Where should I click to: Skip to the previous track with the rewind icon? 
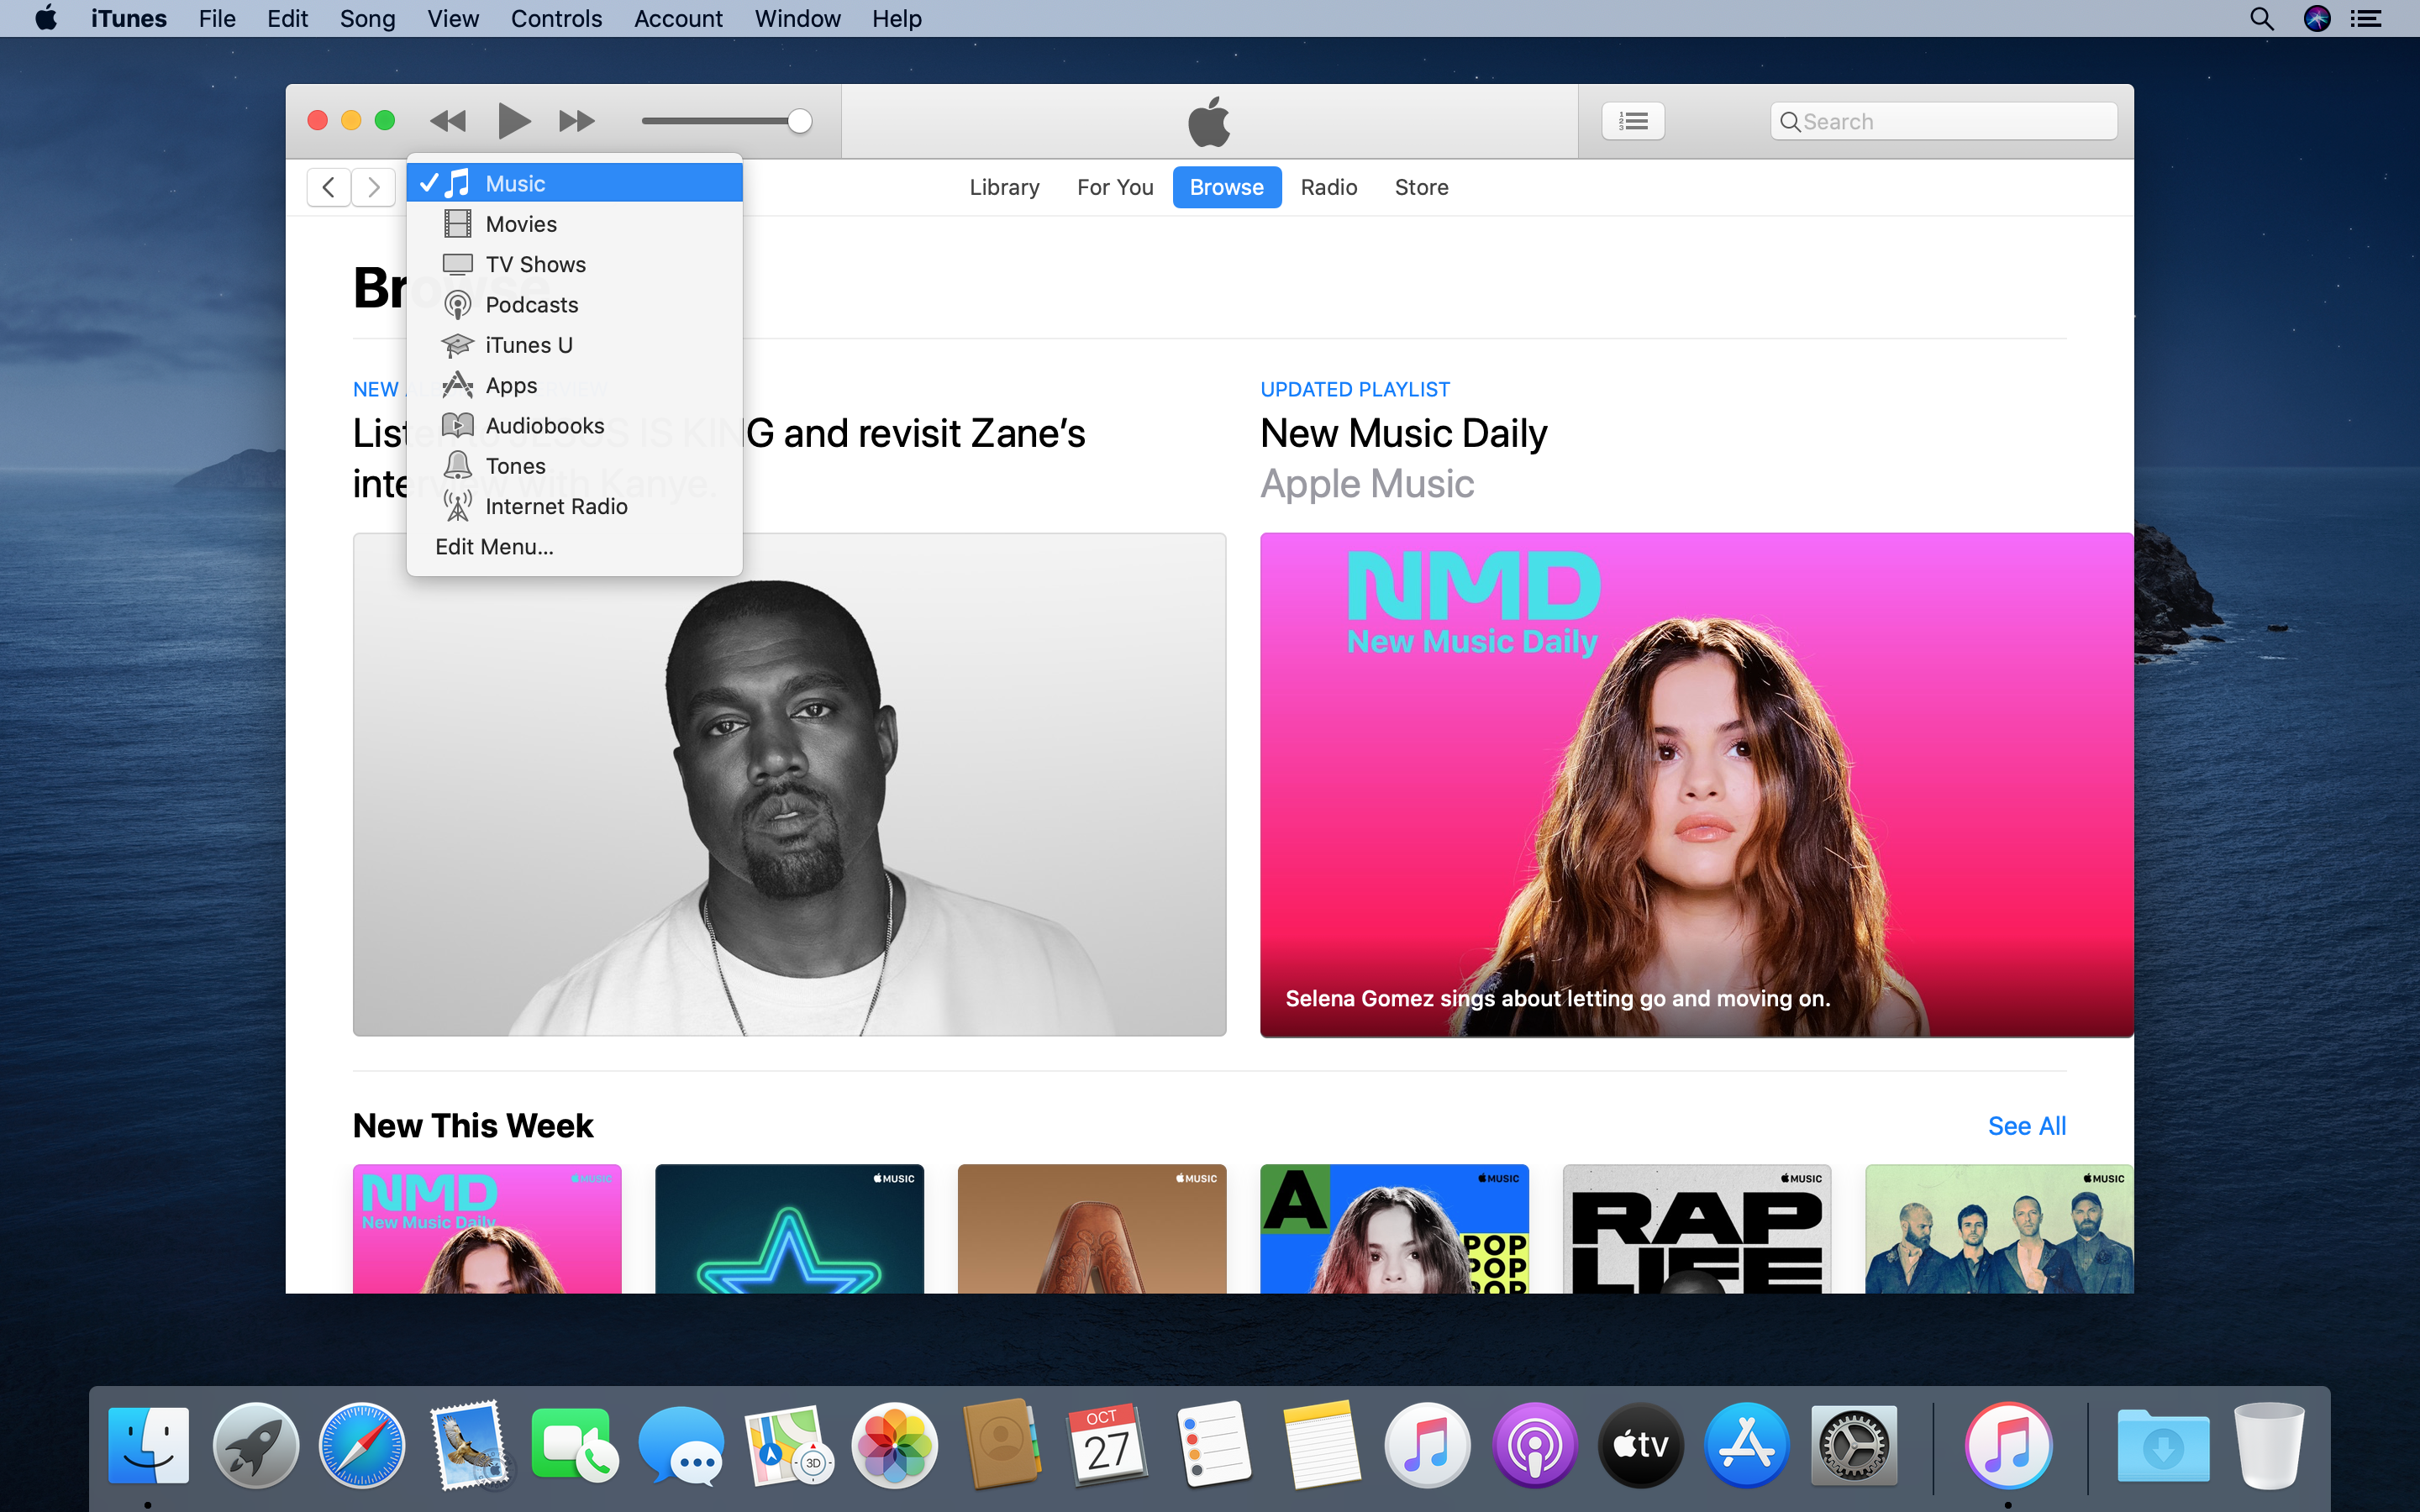coord(447,121)
